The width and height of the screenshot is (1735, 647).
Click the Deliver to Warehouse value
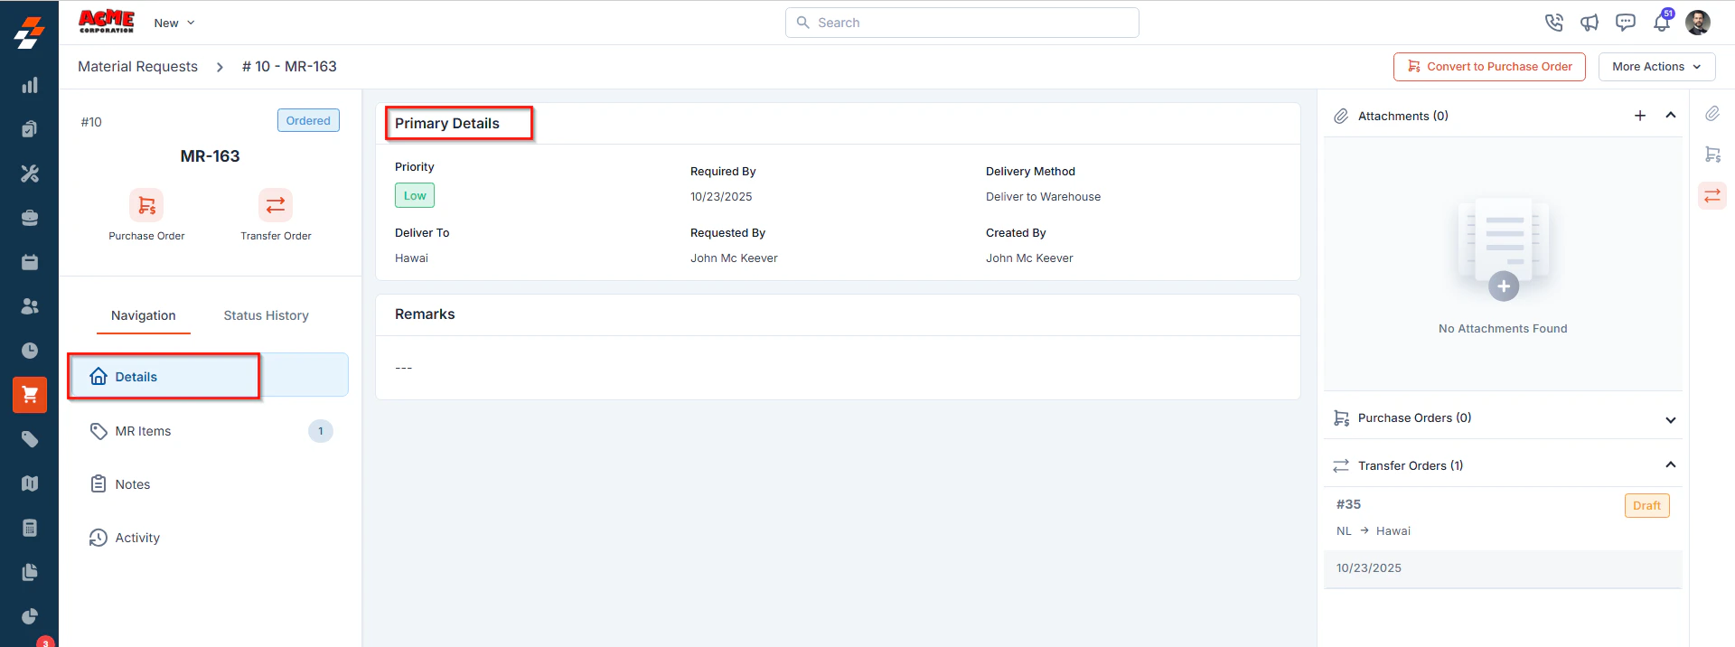tap(1043, 197)
